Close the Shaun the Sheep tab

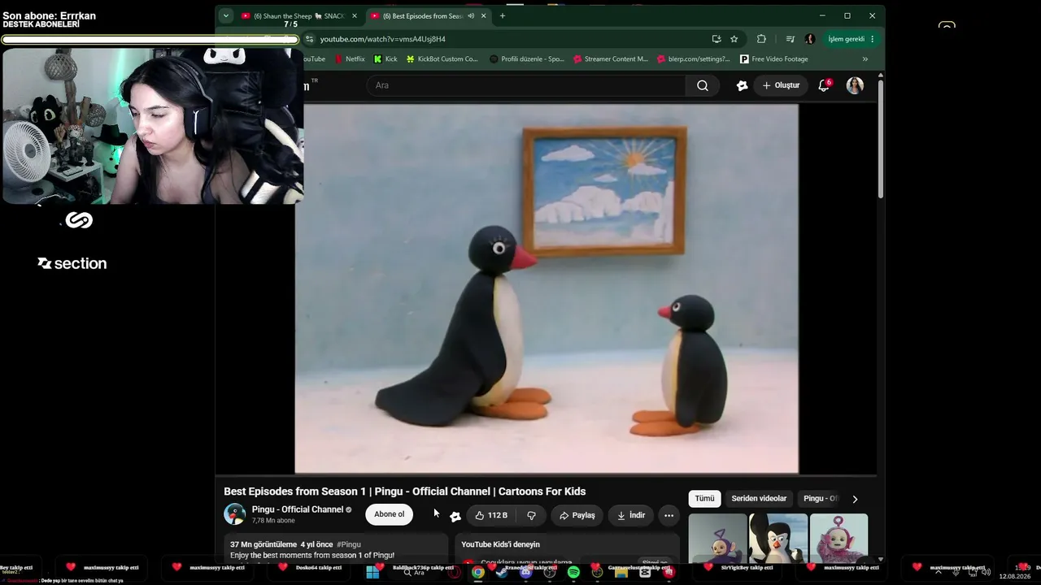click(x=355, y=15)
